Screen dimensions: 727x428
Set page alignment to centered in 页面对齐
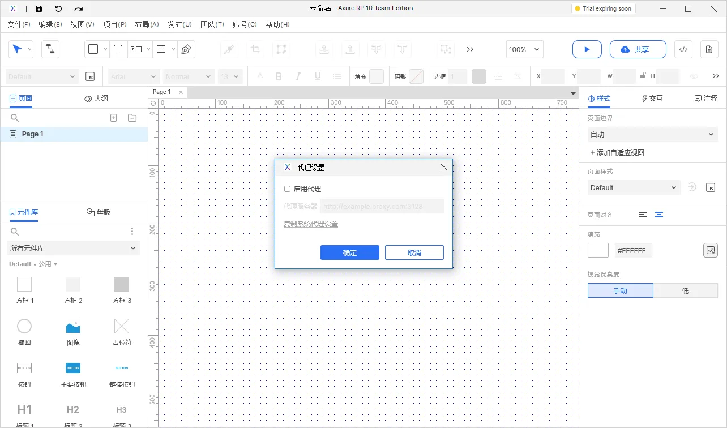pyautogui.click(x=658, y=215)
